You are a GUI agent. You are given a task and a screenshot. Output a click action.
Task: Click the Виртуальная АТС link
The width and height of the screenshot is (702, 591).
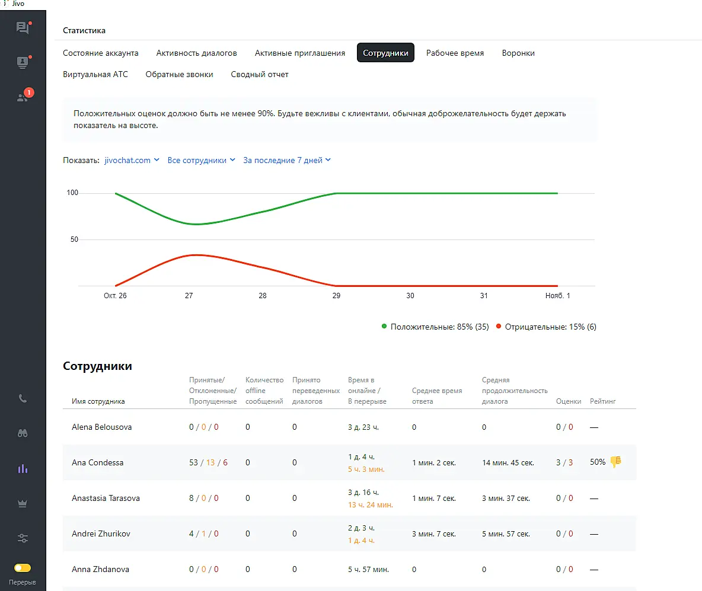(95, 74)
